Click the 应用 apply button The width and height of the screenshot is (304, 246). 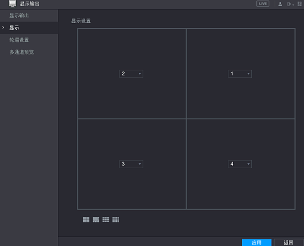256,242
